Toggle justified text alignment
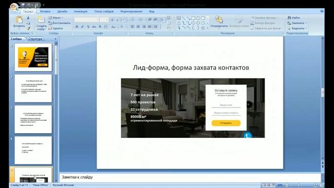334x188 pixels. tap(150, 27)
